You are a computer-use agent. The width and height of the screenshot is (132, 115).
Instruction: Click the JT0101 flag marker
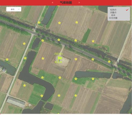58,60
